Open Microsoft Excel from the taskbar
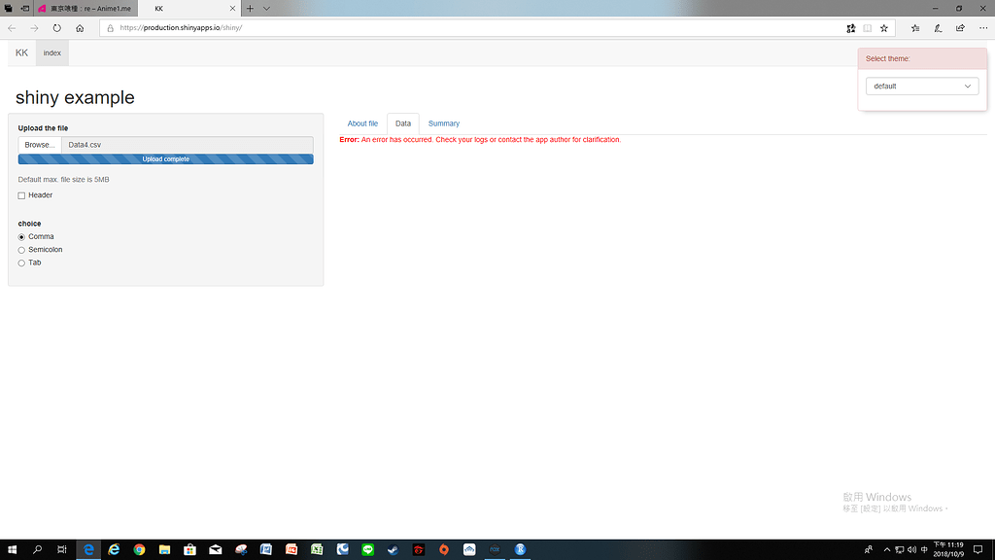Viewport: 995px width, 560px height. click(317, 549)
